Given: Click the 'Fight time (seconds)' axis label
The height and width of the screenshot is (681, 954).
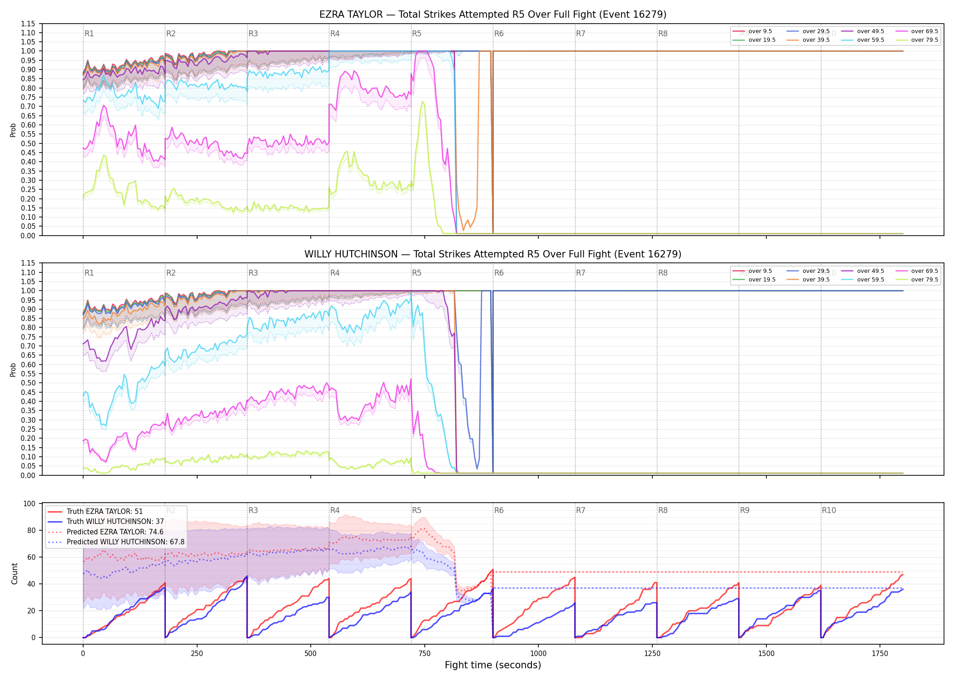Looking at the screenshot, I should pyautogui.click(x=493, y=665).
